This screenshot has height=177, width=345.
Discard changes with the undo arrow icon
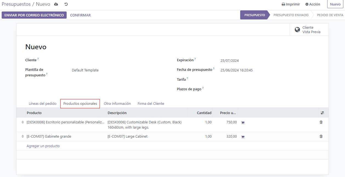(66, 4)
